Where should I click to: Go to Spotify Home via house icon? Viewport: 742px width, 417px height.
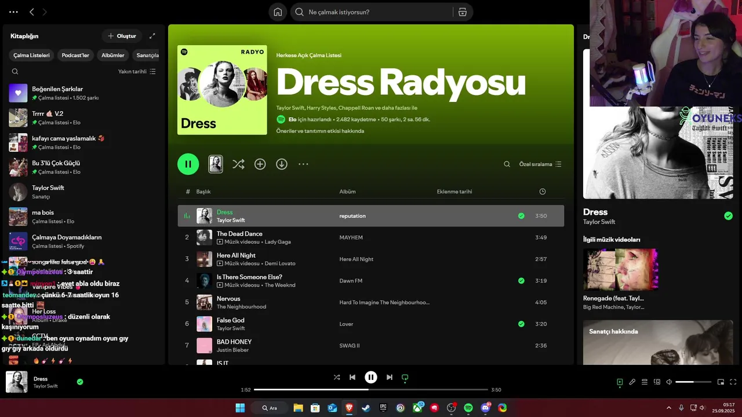pos(278,12)
